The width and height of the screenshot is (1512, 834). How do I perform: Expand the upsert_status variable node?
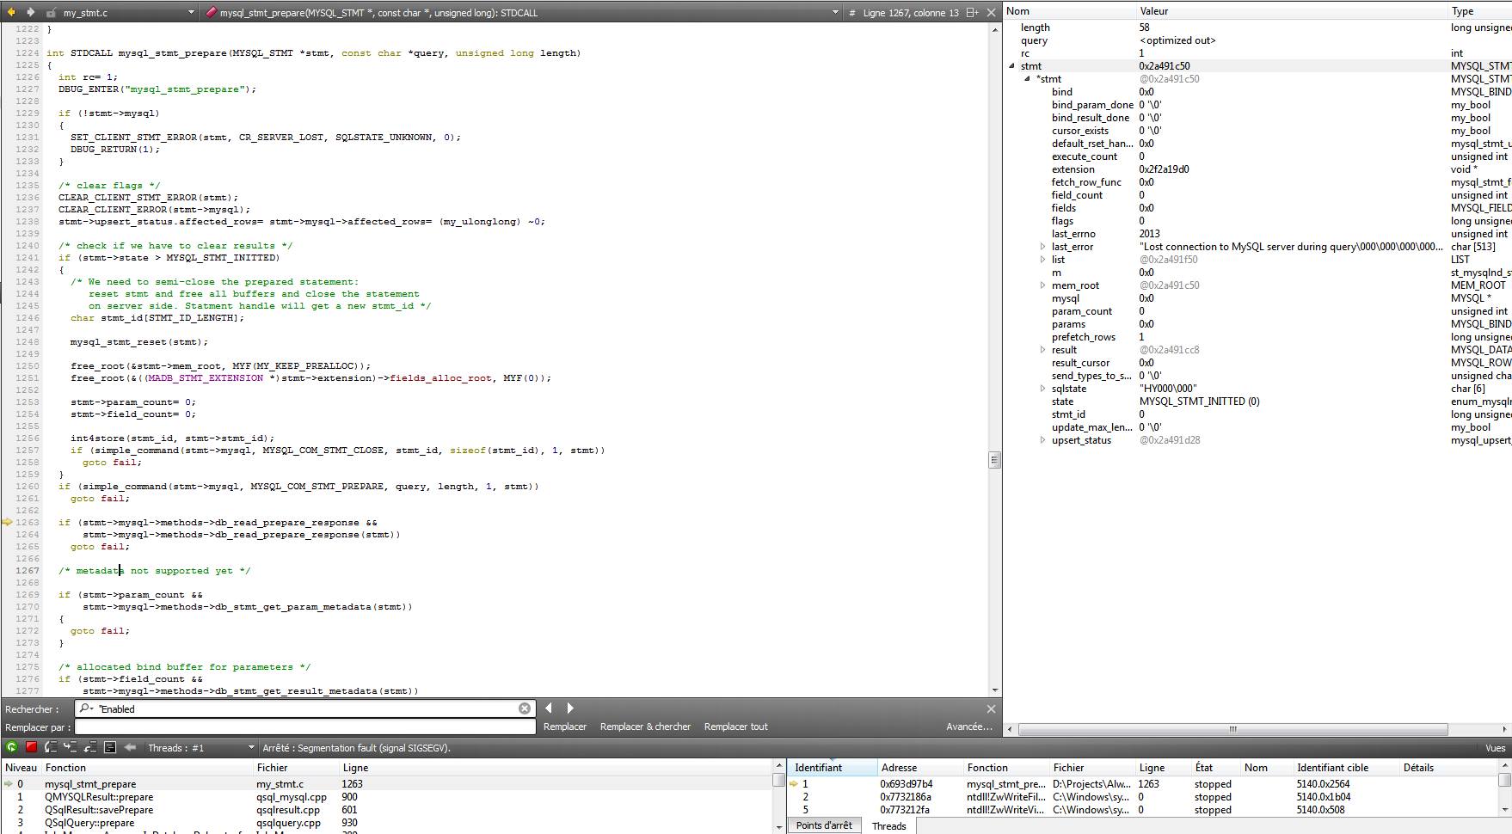pyautogui.click(x=1042, y=440)
